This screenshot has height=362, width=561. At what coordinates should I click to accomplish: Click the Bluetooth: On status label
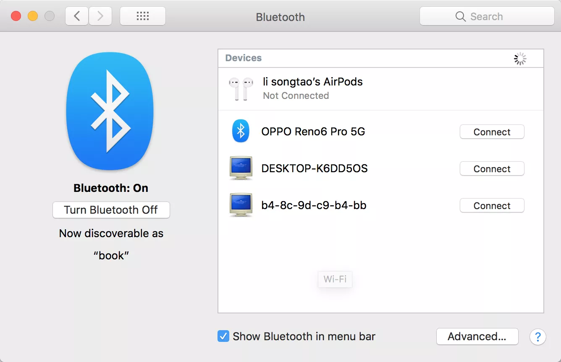(x=111, y=188)
